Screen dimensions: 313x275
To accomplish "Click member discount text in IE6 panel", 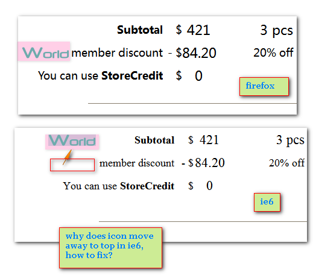I will click(137, 163).
